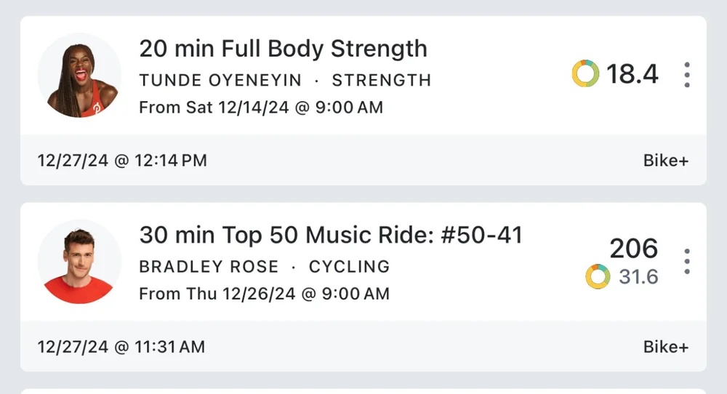Click the 18.4 strive score value

pyautogui.click(x=632, y=74)
